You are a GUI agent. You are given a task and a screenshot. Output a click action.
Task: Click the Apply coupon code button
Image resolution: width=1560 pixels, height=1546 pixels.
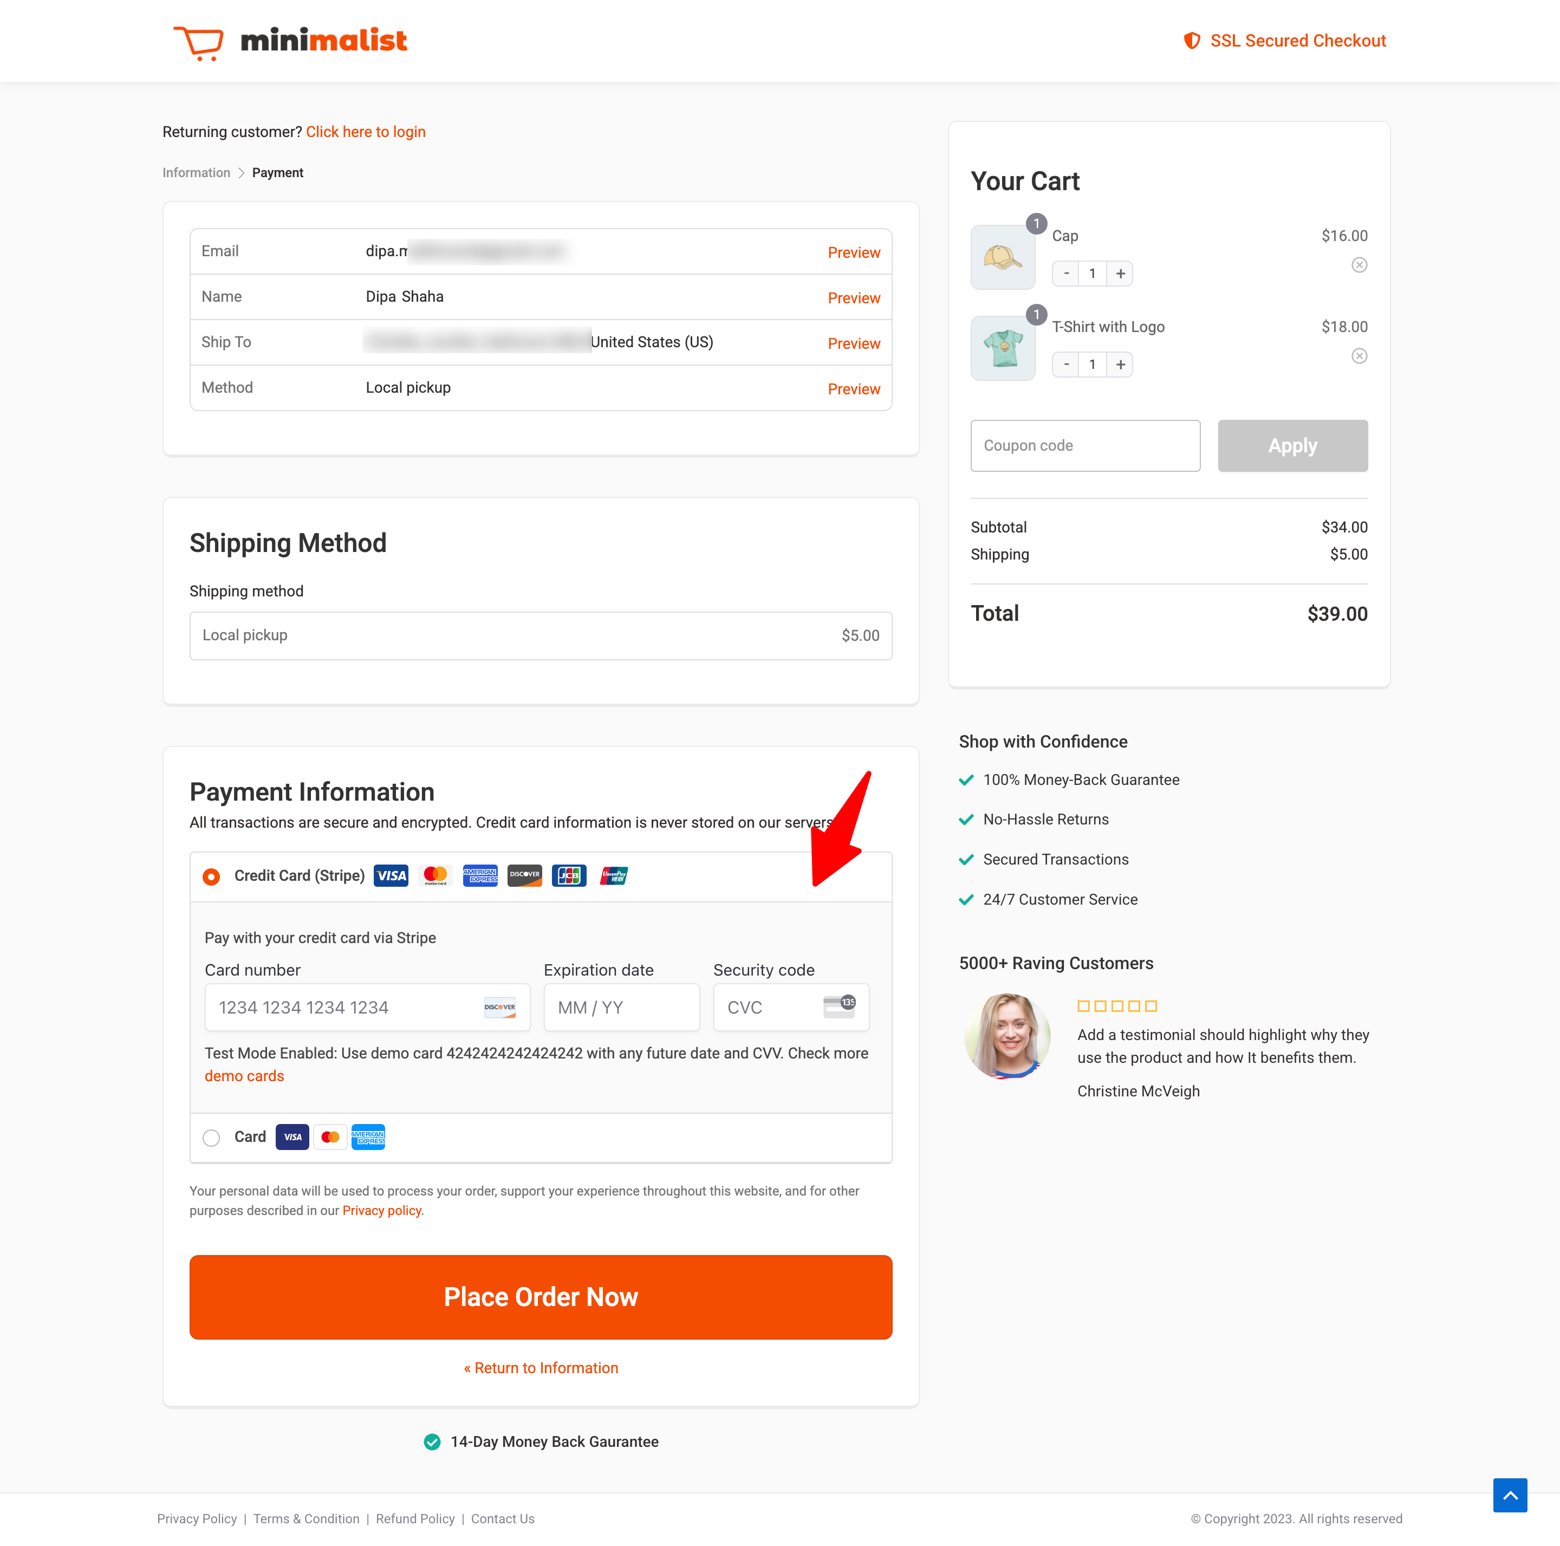click(x=1291, y=445)
